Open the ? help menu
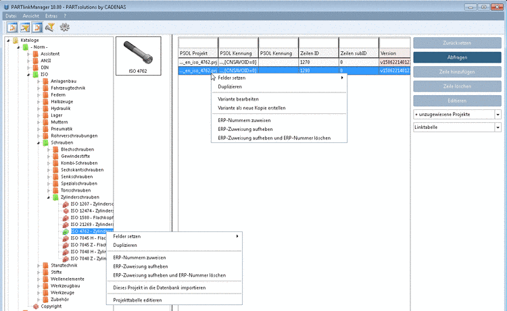Image resolution: width=507 pixels, height=311 pixels. pos(65,16)
